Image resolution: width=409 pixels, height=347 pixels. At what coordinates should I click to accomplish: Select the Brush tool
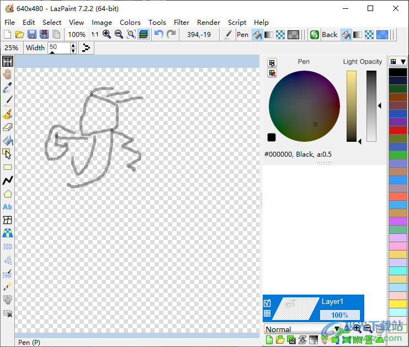click(8, 114)
